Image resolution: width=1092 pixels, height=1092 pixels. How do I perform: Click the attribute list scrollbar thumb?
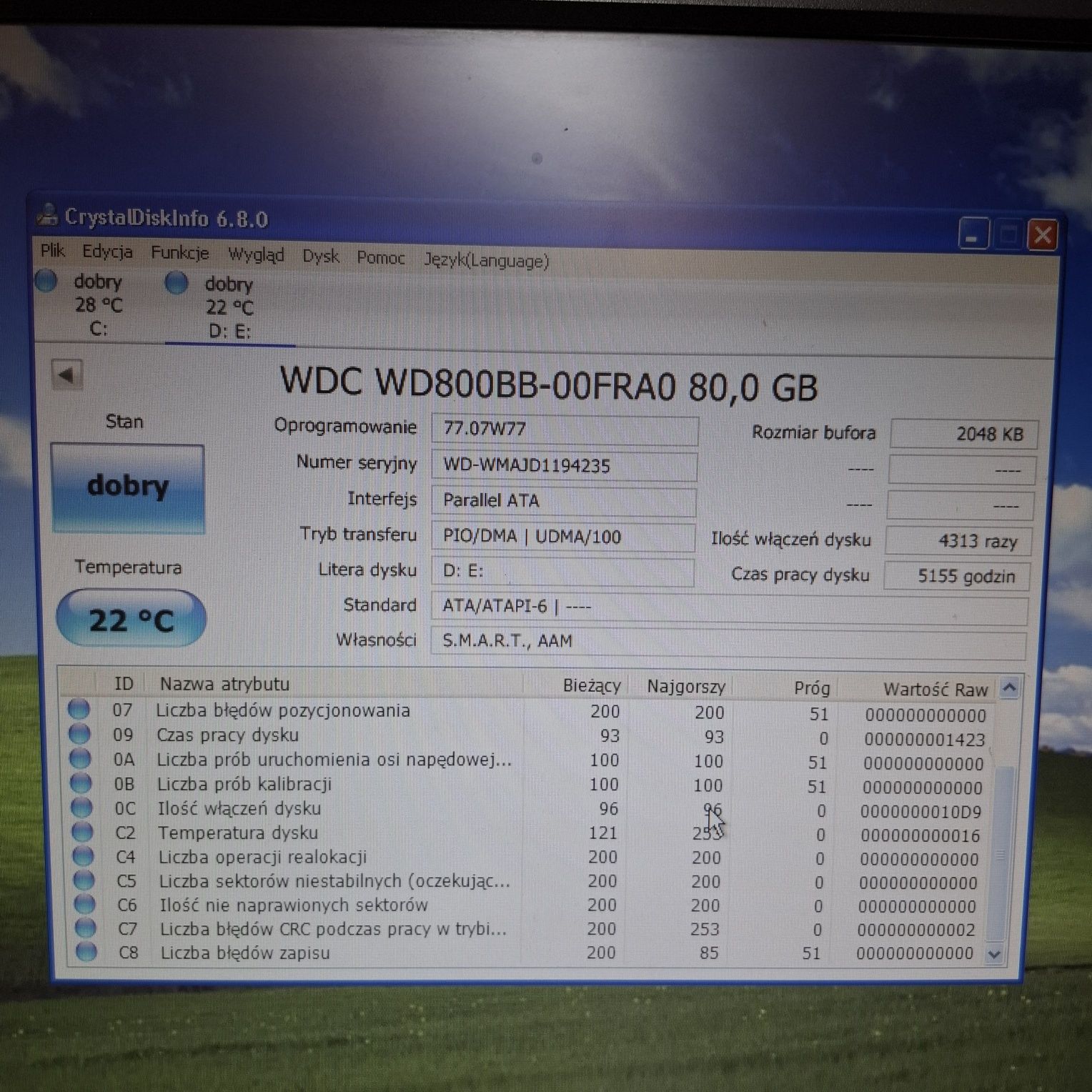[1001, 854]
